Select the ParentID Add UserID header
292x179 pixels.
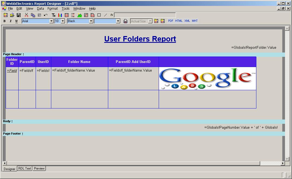pos(133,62)
